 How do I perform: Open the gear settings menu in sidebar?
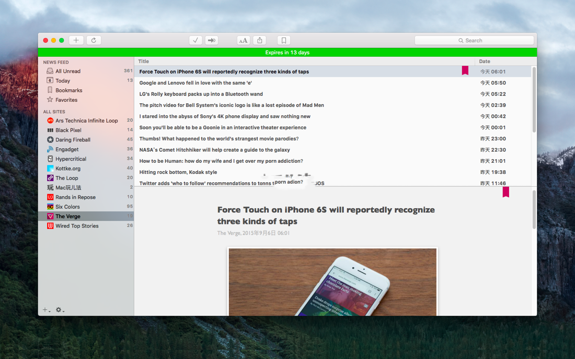[x=60, y=310]
